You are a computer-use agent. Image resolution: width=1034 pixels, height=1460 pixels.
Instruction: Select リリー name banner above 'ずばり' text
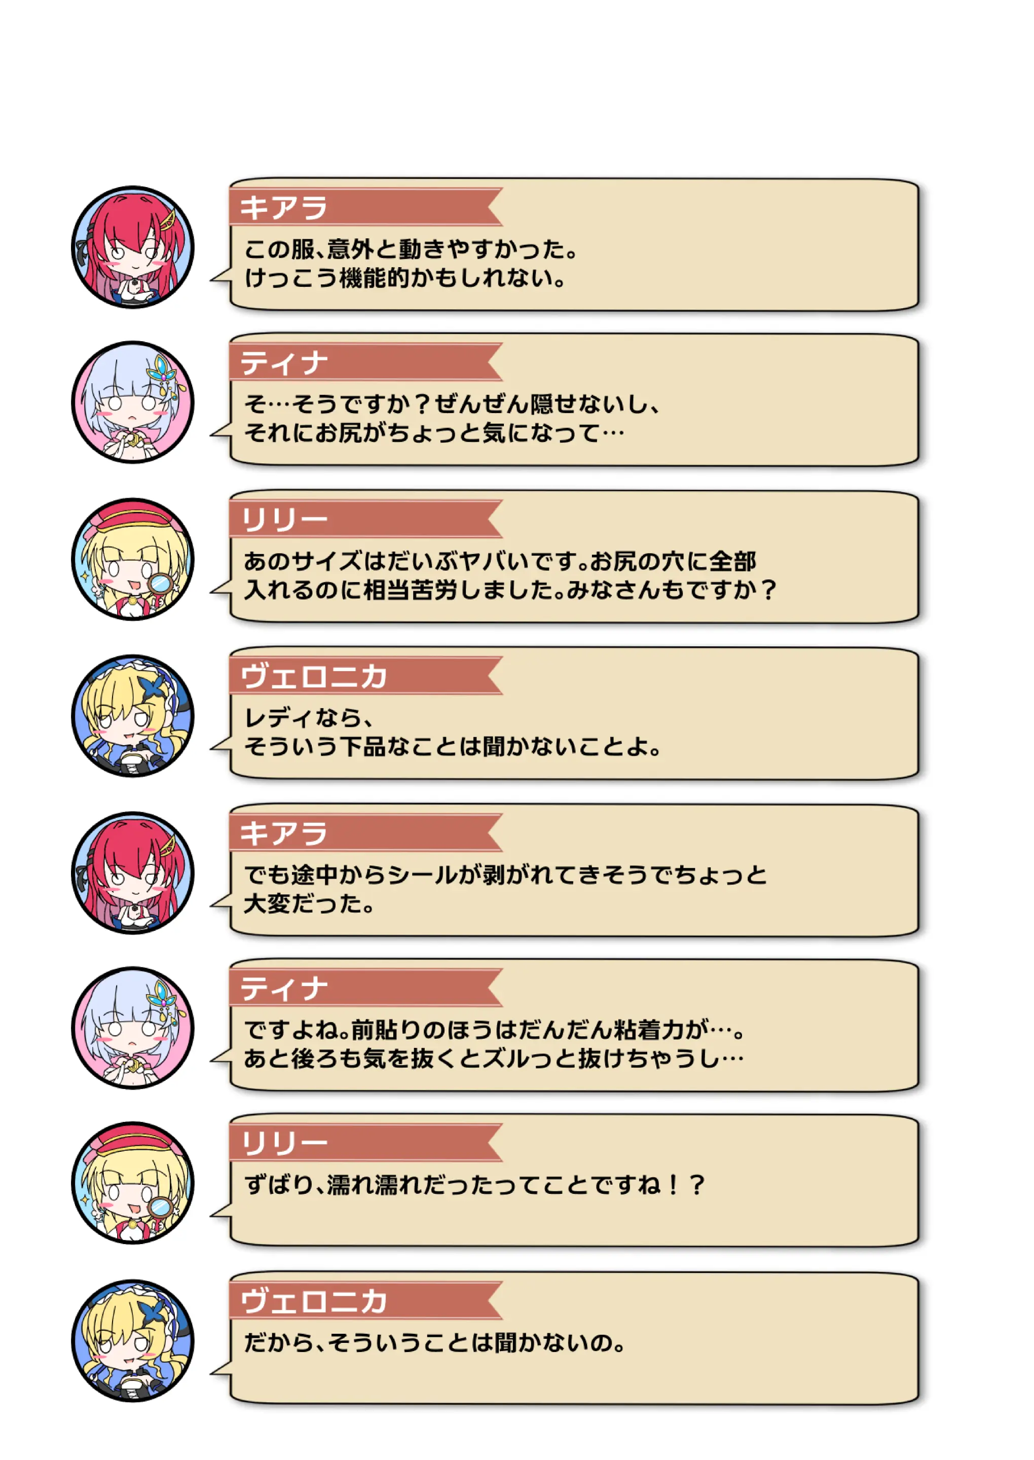pos(366,1144)
